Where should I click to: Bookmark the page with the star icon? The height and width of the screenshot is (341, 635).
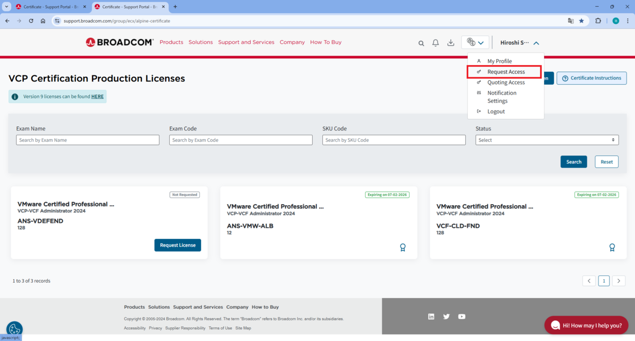tap(582, 21)
